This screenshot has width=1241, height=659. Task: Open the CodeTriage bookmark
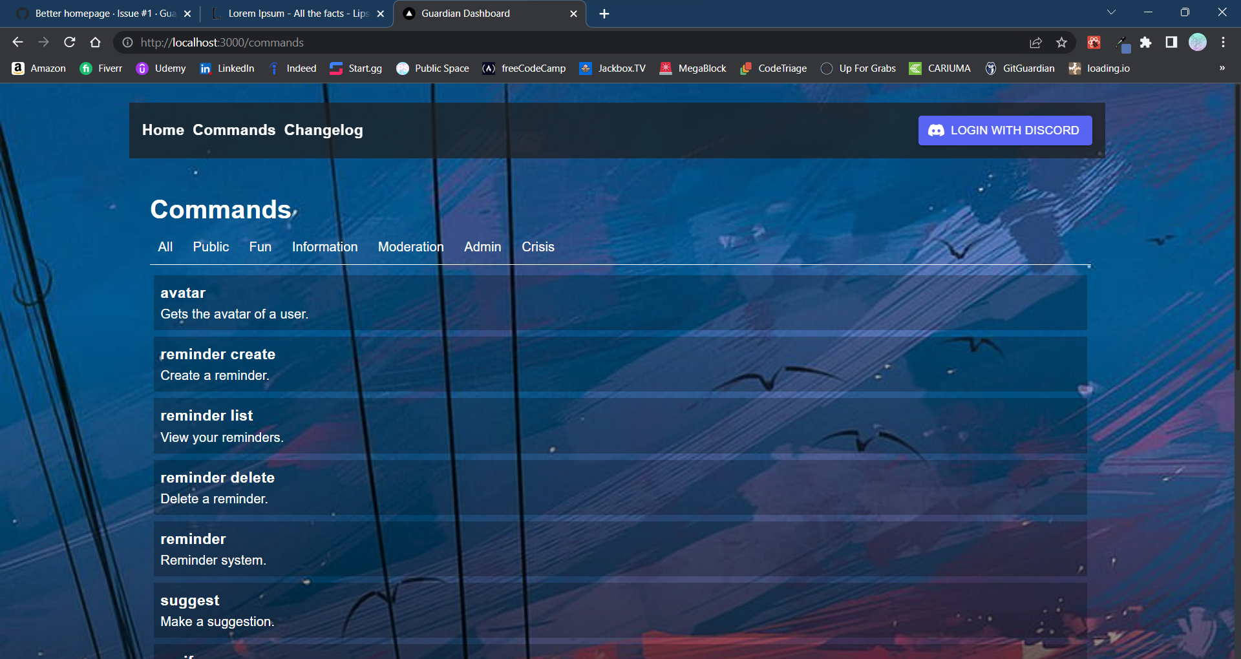tap(773, 68)
